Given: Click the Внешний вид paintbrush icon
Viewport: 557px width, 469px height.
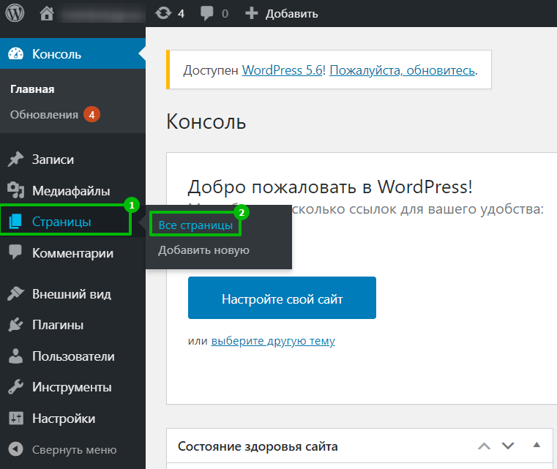Looking at the screenshot, I should click(x=15, y=293).
